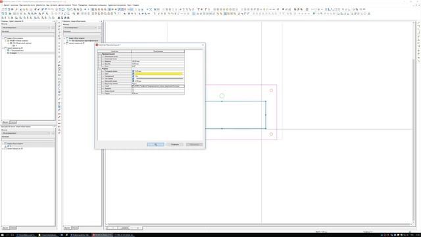This screenshot has width=421, height=237.
Task: Pin the top-left navigator panel
Action: click(53, 21)
